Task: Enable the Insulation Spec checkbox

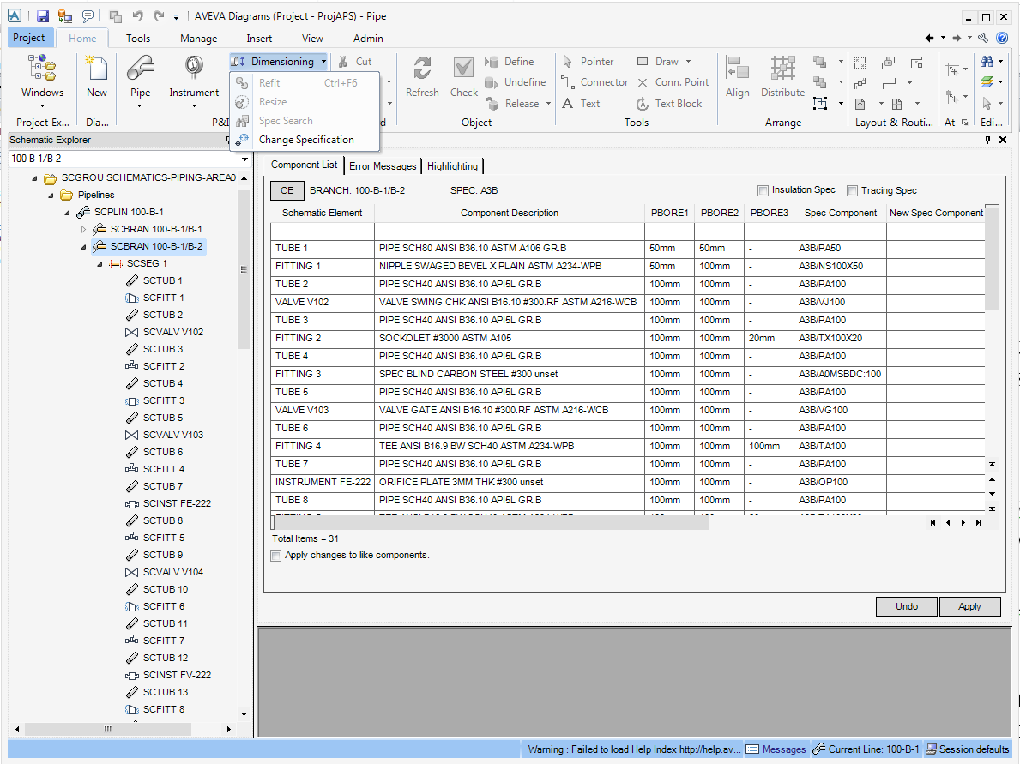Action: point(763,189)
